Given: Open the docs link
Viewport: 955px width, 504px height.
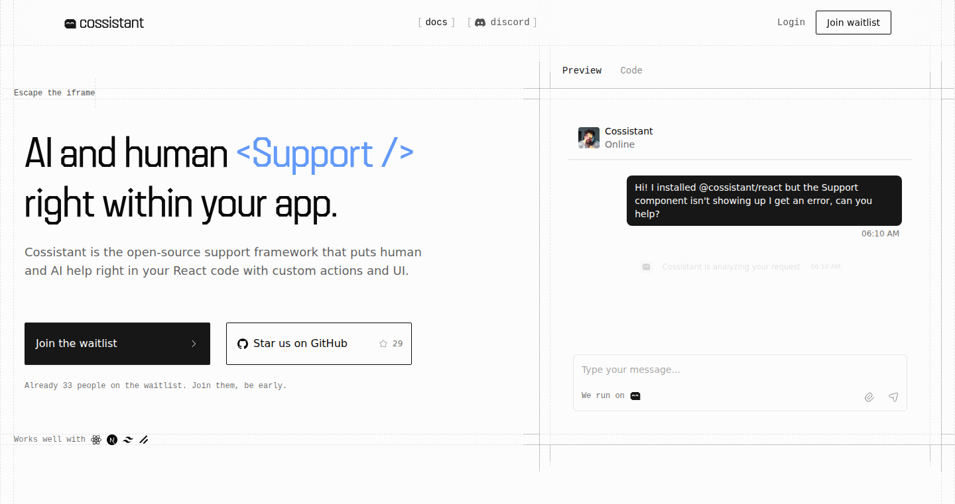Looking at the screenshot, I should pos(436,22).
